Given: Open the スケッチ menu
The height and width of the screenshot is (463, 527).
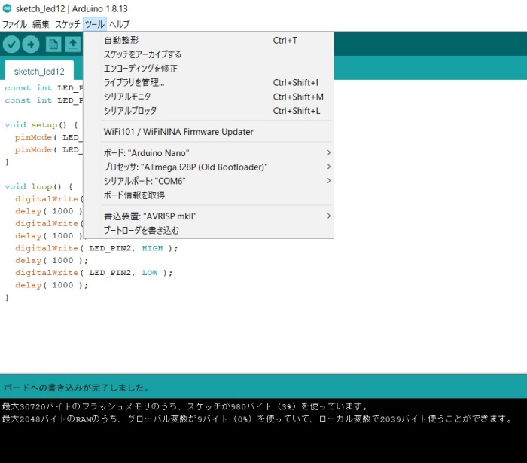Looking at the screenshot, I should point(68,24).
